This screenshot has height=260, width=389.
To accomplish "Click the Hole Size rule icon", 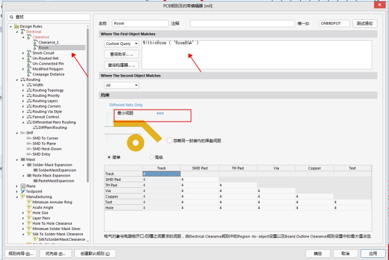I will coord(29,212).
